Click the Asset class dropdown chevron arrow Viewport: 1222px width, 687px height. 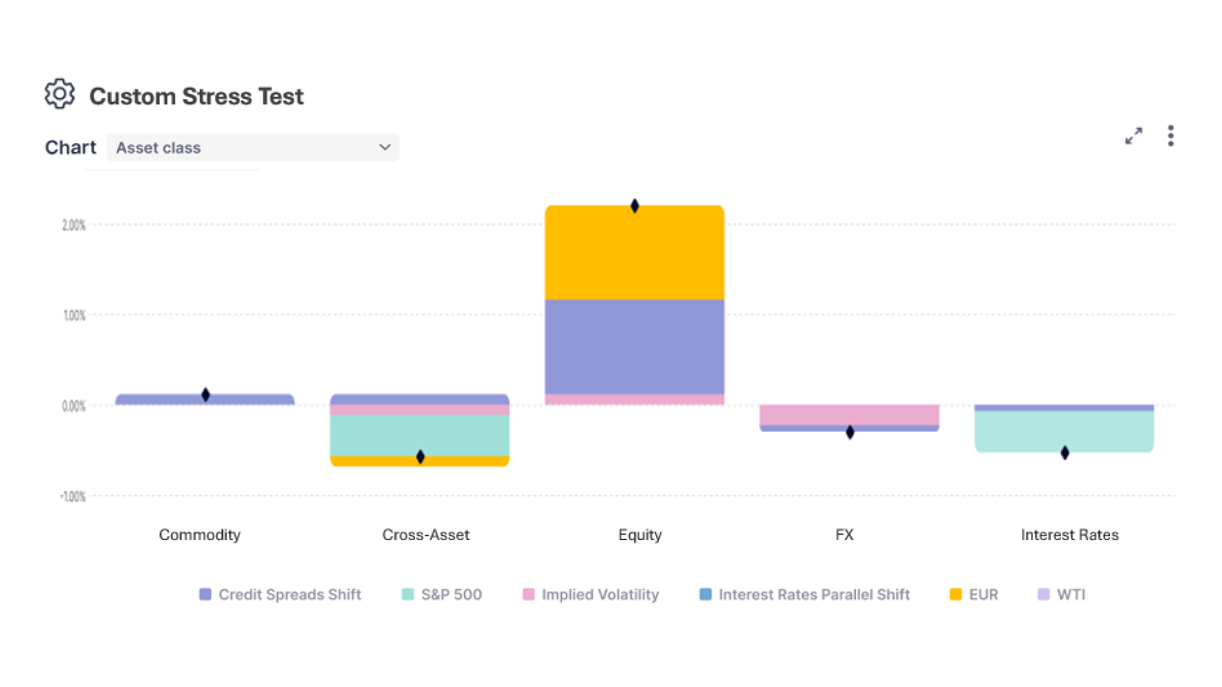point(384,148)
